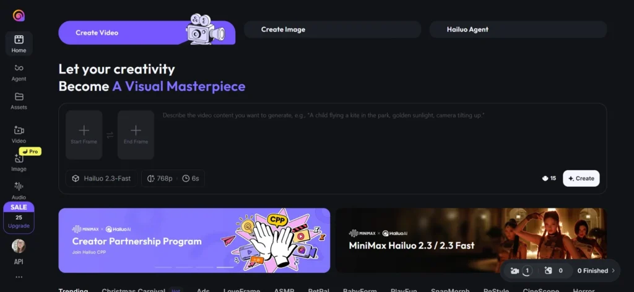Click the user avatar above API

click(x=19, y=246)
